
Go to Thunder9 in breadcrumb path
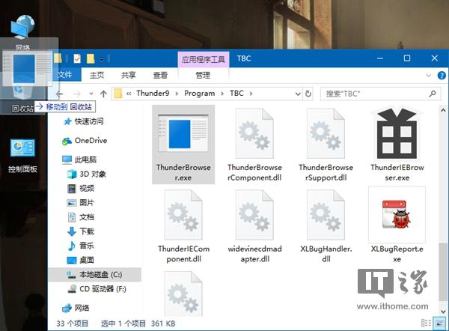tap(153, 94)
